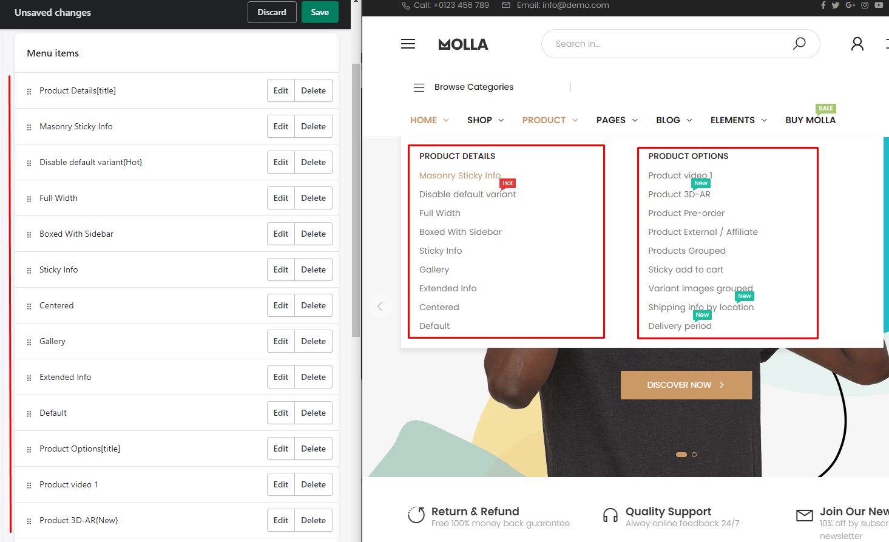Click the newsletter envelope icon
Image resolution: width=889 pixels, height=542 pixels.
click(805, 515)
